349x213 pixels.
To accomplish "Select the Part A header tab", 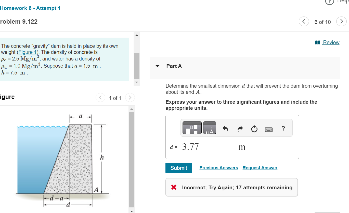I will pos(174,66).
